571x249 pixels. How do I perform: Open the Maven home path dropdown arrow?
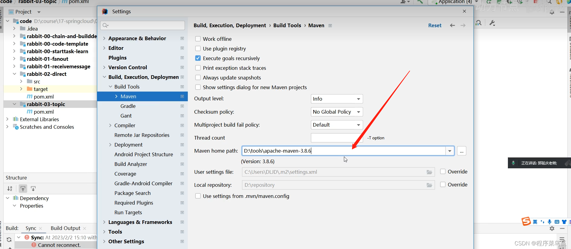tap(450, 151)
